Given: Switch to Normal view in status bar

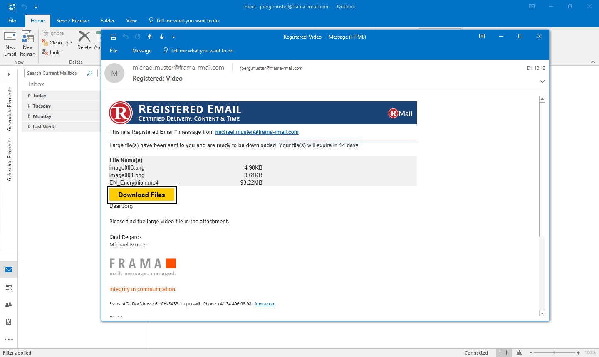Looking at the screenshot, I should tap(504, 352).
